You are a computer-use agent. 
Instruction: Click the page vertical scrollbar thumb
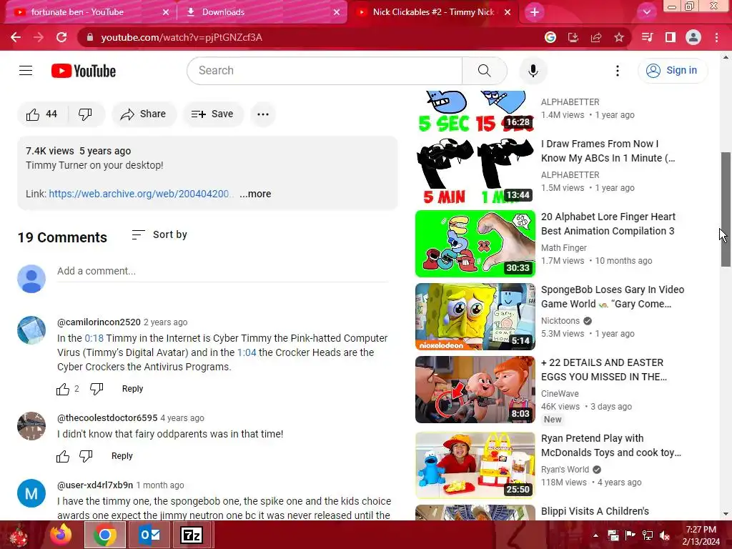coord(726,209)
